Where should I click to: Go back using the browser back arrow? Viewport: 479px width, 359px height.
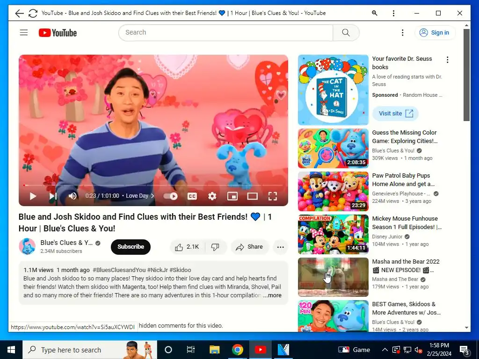click(x=19, y=13)
